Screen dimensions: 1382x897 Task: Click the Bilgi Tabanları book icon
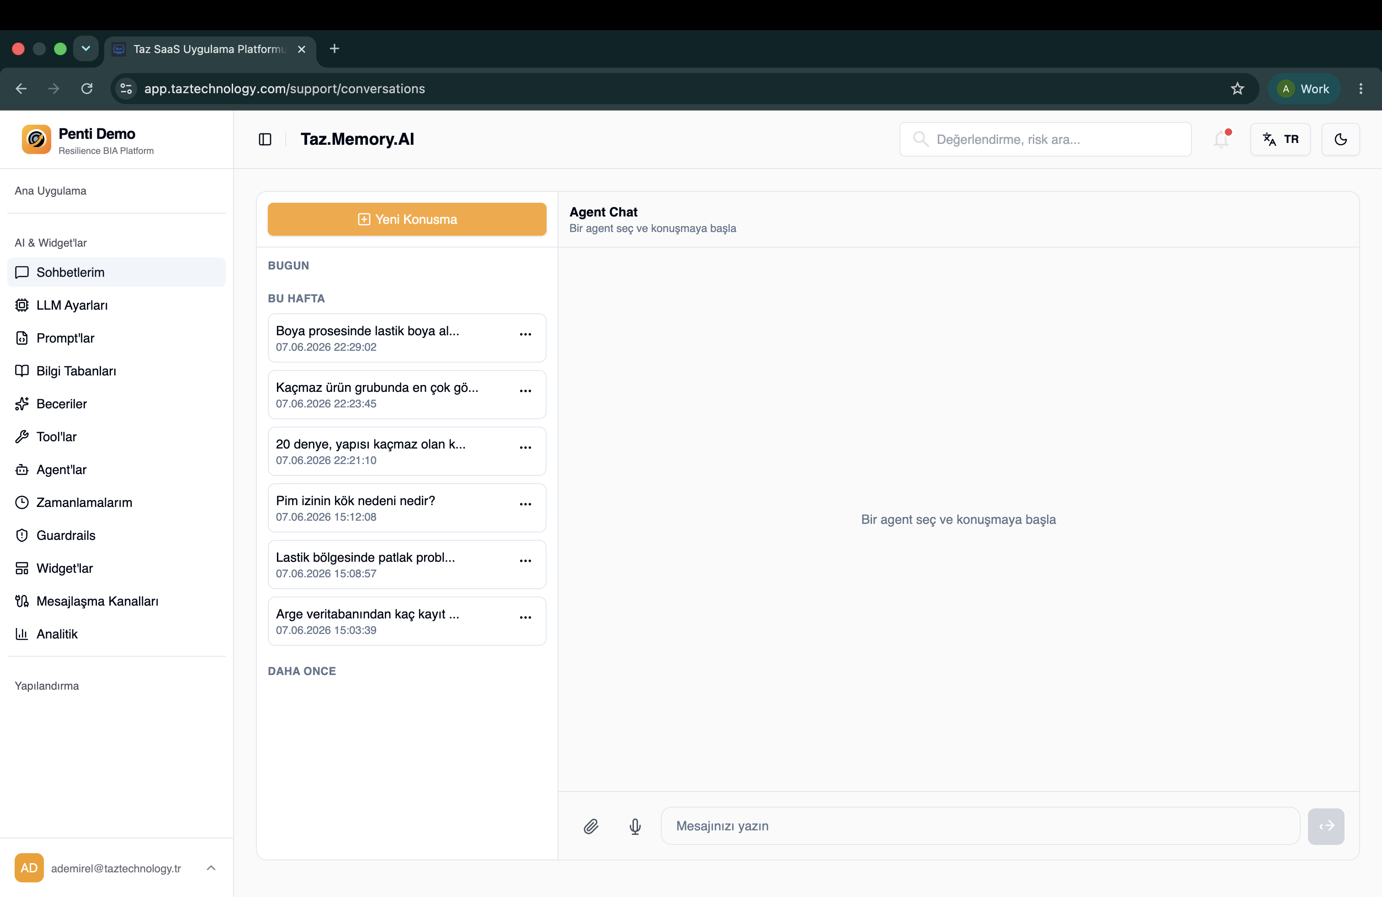(x=22, y=371)
